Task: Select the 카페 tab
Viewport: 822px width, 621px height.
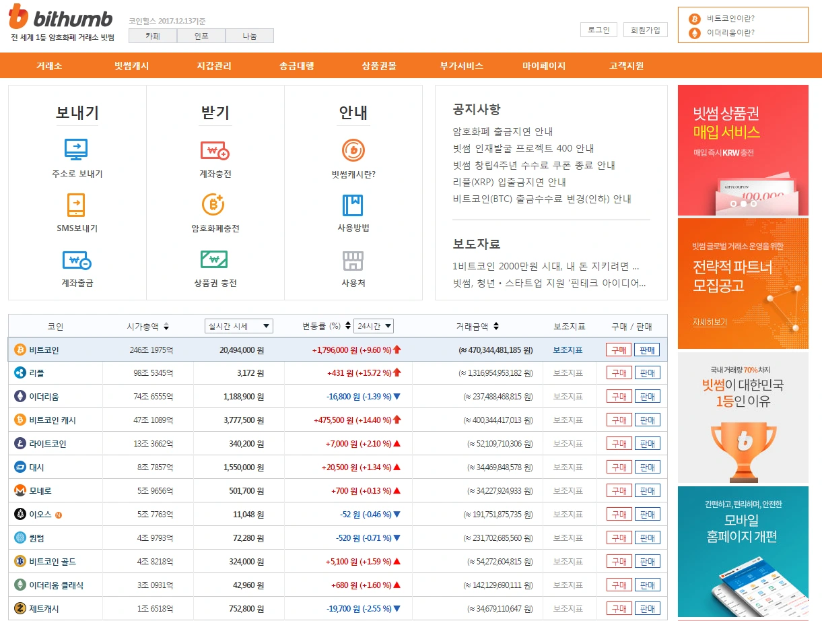Action: [153, 36]
